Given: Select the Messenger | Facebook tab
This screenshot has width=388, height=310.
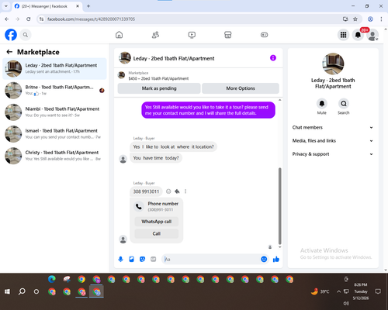Looking at the screenshot, I should (47, 6).
